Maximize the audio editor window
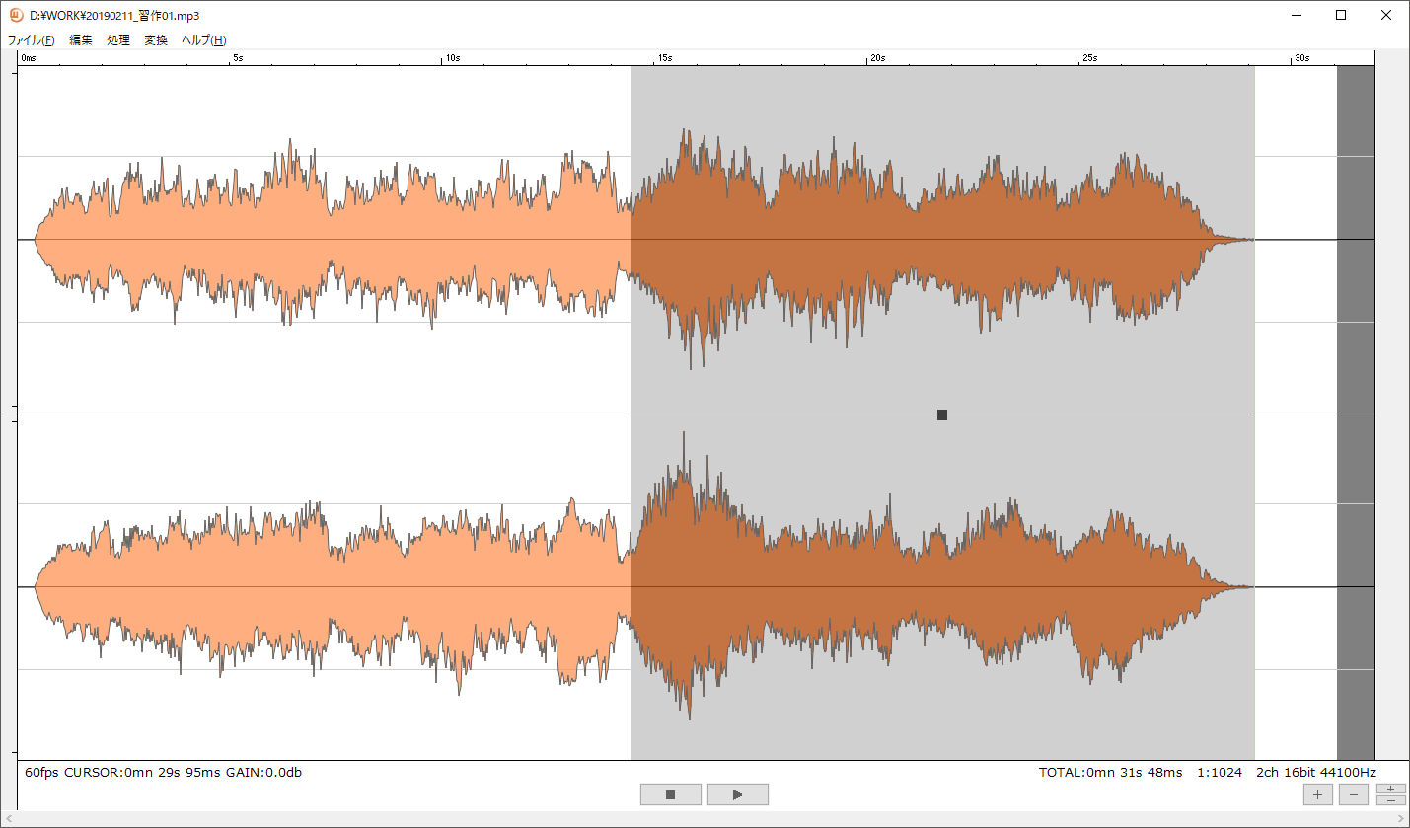 tap(1341, 15)
